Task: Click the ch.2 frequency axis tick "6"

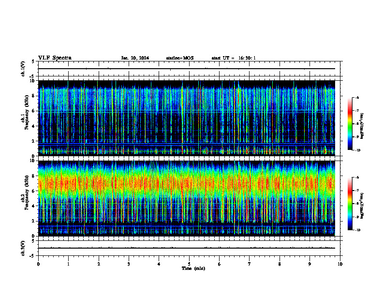Action: click(33, 191)
